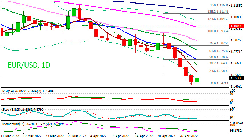Click the 38.2 1.06488 Fibonacci label

pyautogui.click(x=218, y=63)
